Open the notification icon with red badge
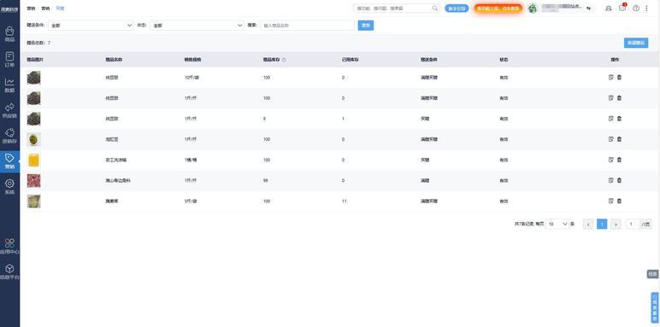 coord(622,8)
